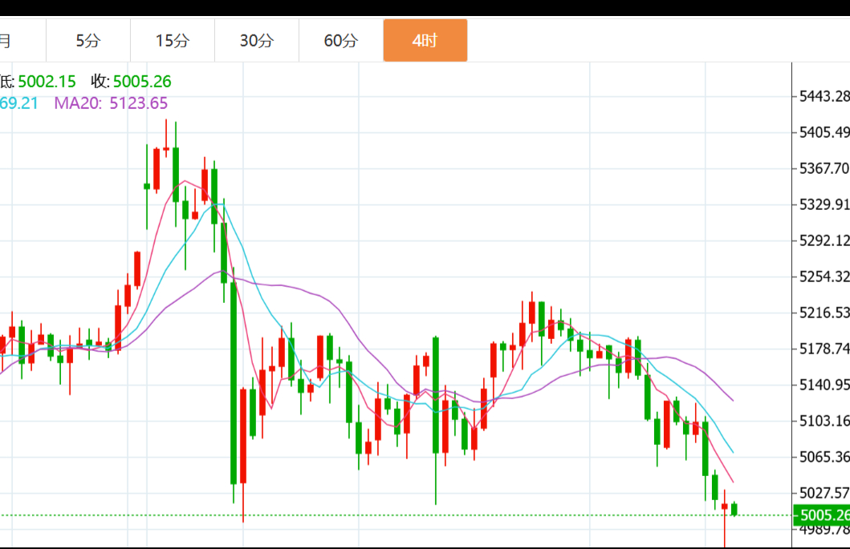Screen dimensions: 850x549
Task: Click the 5103.16 price axis label
Action: 824,421
